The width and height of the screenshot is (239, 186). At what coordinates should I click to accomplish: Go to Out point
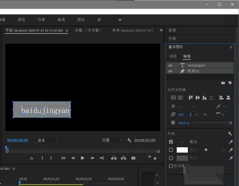point(102,158)
